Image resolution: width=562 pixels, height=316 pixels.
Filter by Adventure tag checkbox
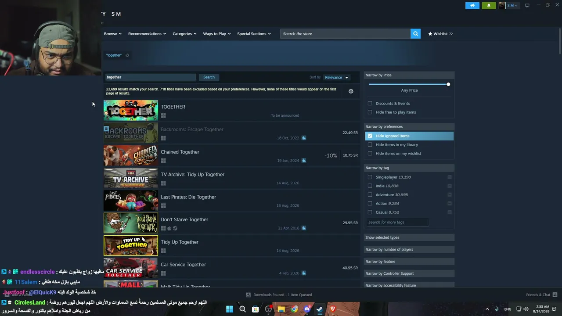tap(370, 195)
